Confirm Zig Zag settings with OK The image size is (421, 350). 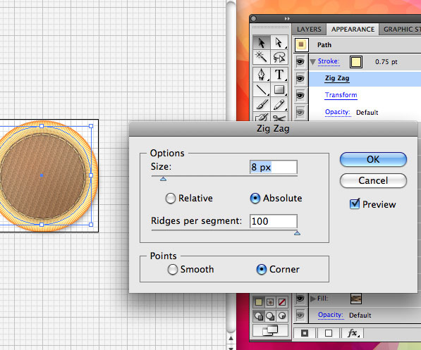pos(373,160)
